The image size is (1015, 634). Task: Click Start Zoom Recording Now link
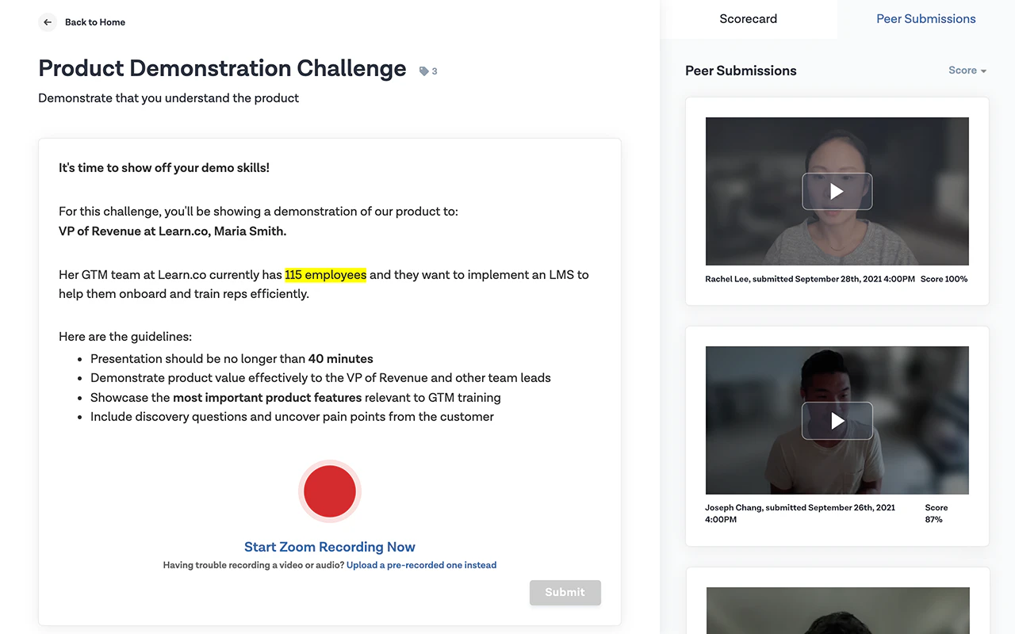330,547
